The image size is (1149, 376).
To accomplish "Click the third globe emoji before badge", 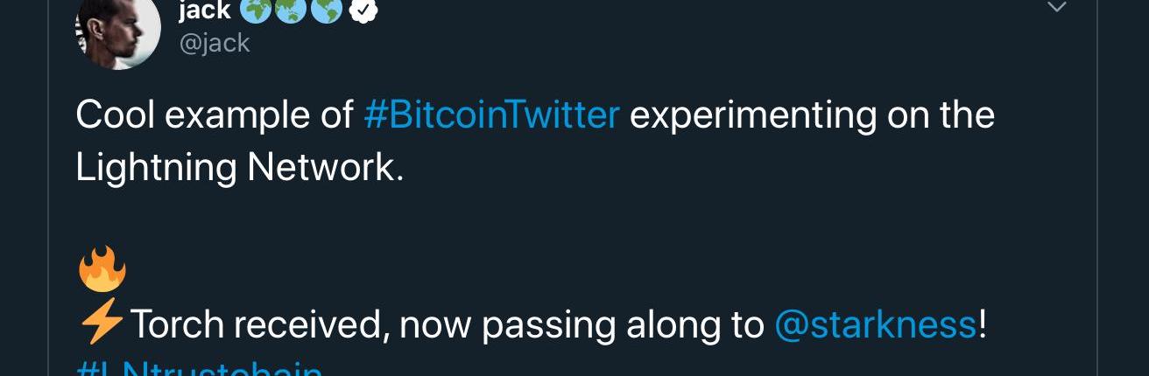I will point(327,9).
